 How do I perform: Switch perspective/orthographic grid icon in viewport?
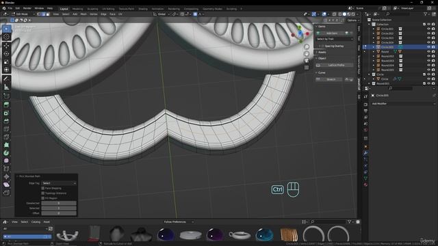tap(307, 68)
